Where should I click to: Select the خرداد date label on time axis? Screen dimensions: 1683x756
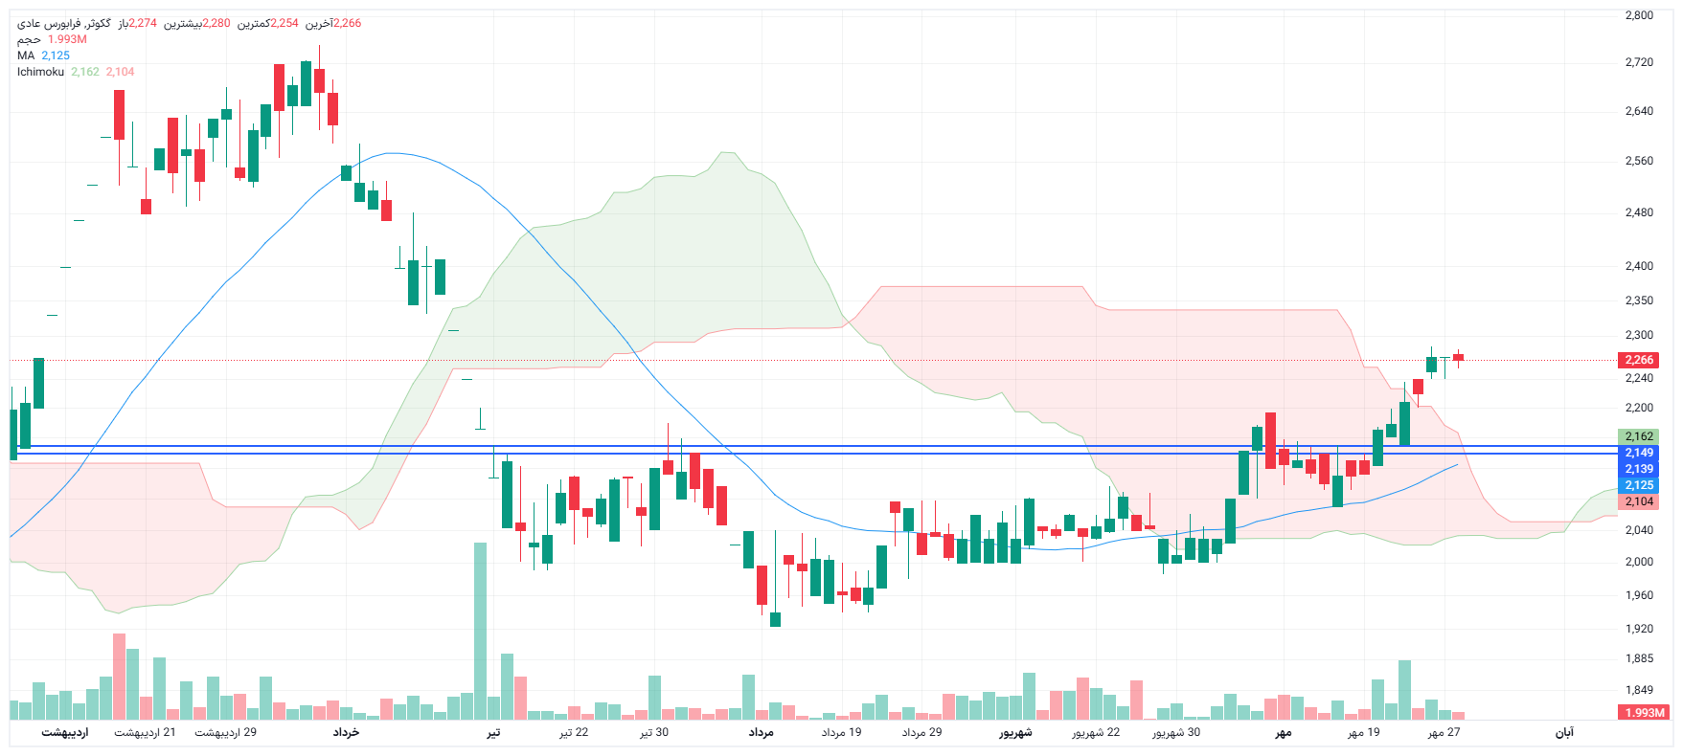[346, 732]
